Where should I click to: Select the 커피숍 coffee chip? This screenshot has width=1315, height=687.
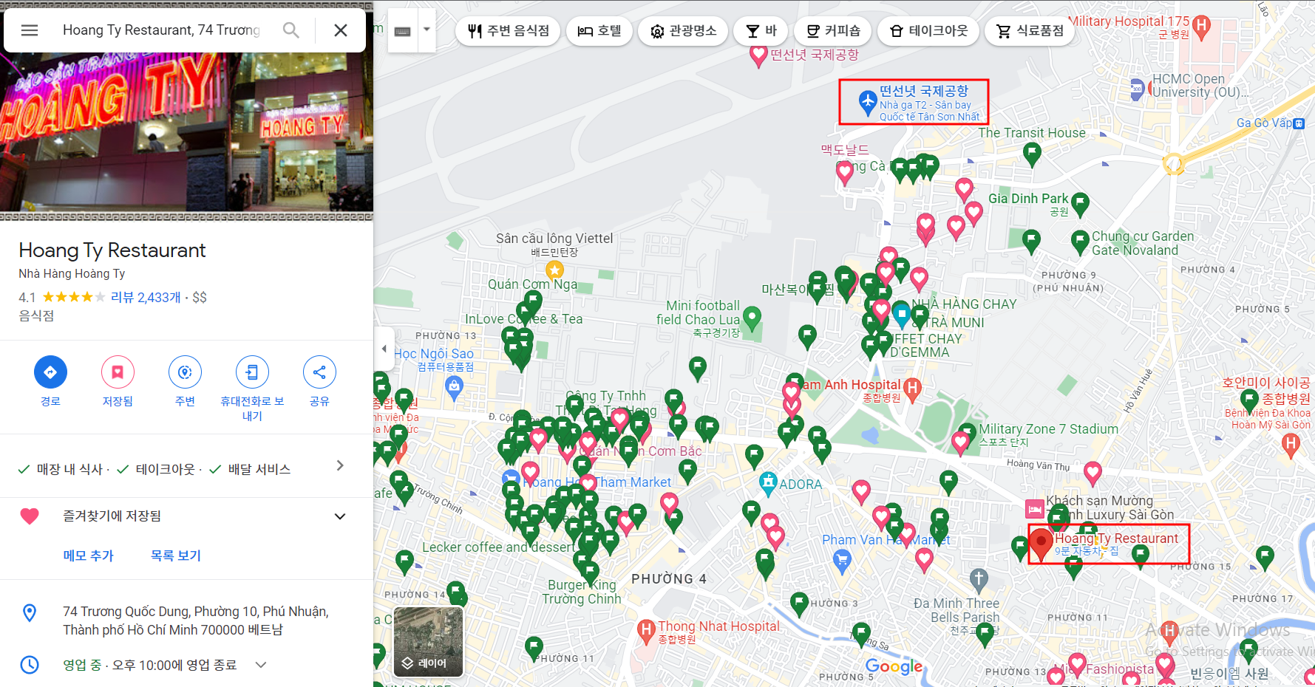click(x=833, y=31)
